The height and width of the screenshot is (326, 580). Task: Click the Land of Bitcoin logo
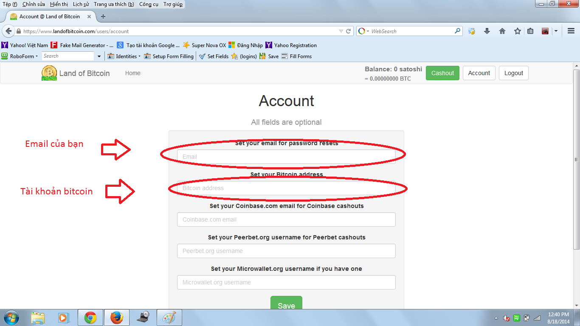point(49,73)
